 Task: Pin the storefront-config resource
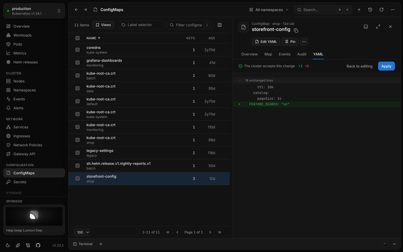[290, 42]
